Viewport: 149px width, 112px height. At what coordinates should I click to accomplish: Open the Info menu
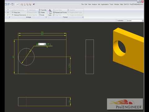(99, 4)
